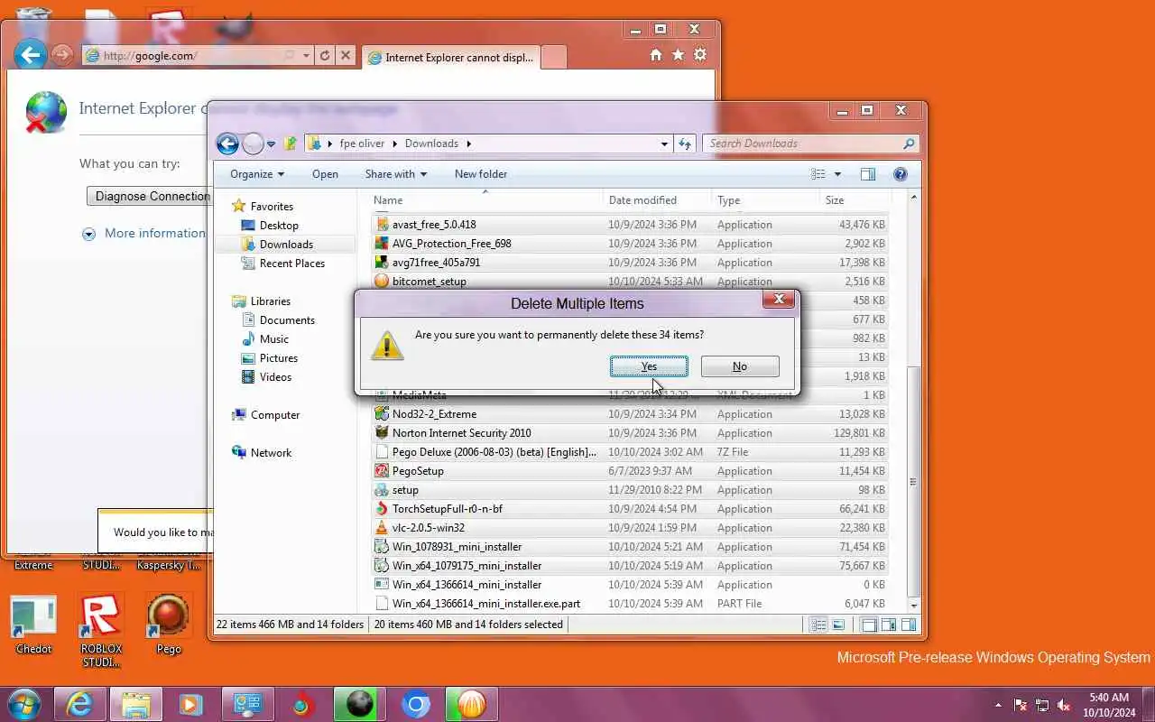Select the vlc-2.0.5-win32 file
The width and height of the screenshot is (1155, 722).
(x=630, y=528)
